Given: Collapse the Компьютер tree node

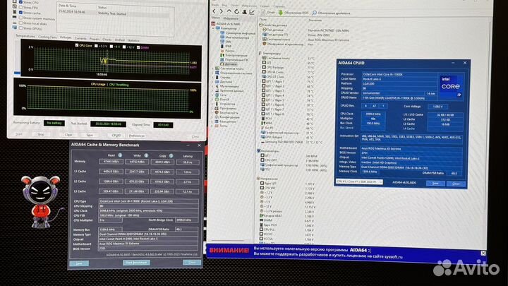Looking at the screenshot, I should click(x=213, y=28).
